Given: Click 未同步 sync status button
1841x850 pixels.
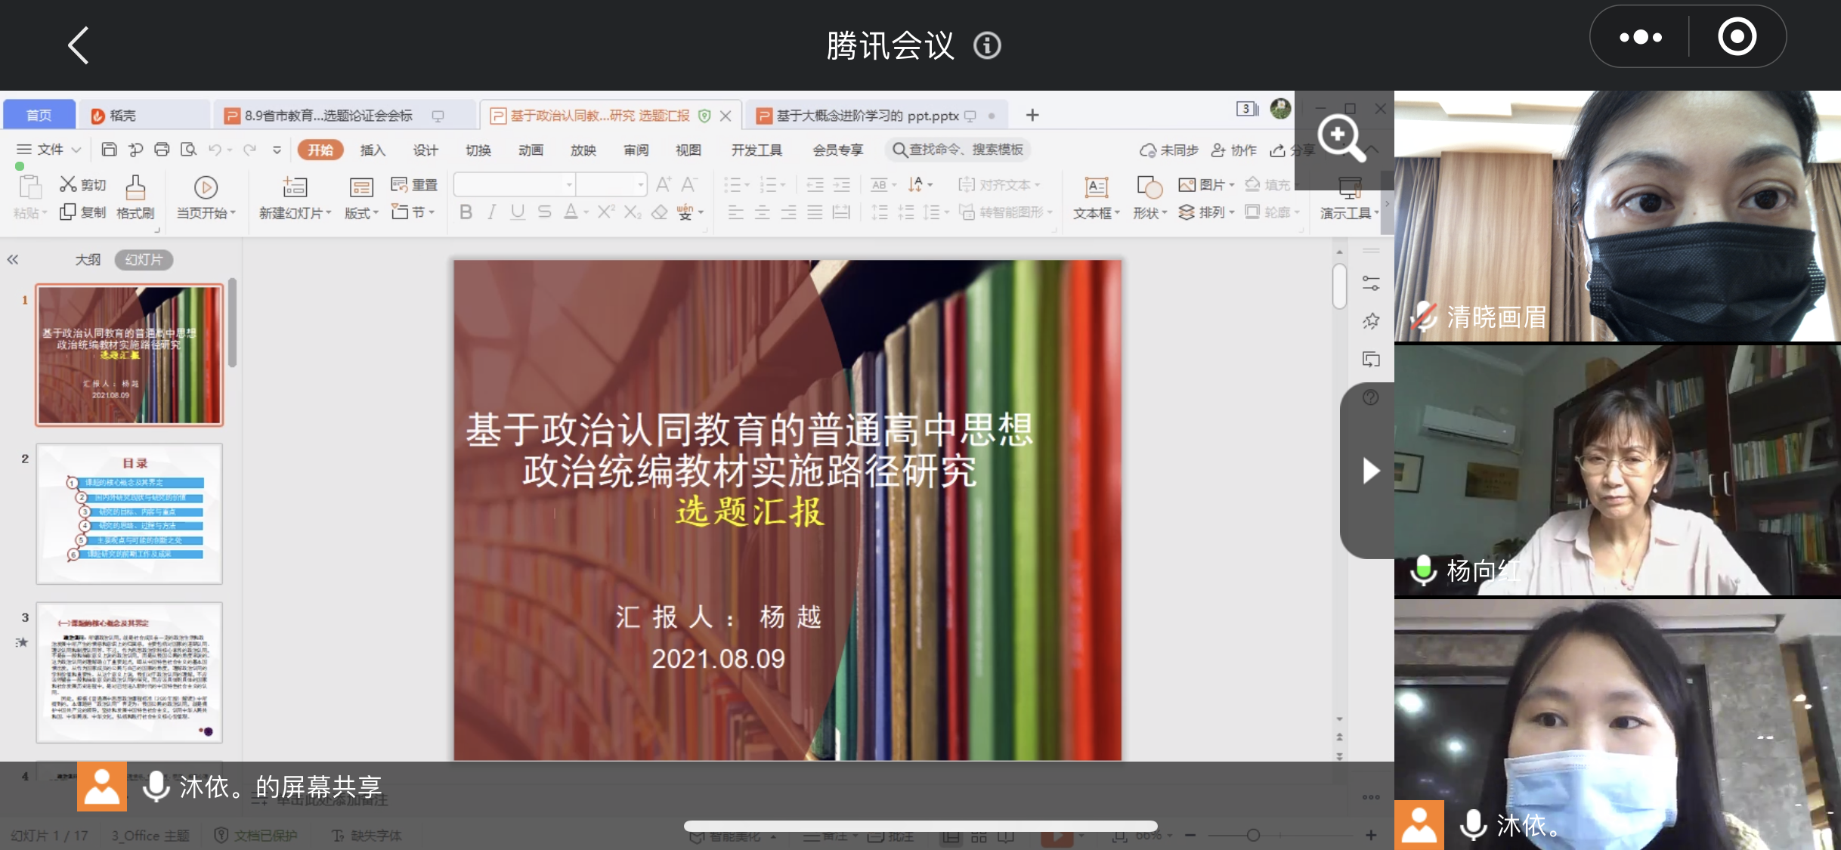Looking at the screenshot, I should 1168,150.
